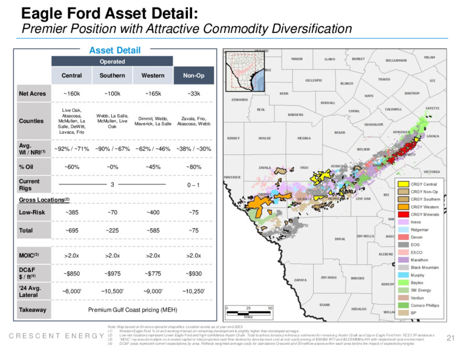Click the Current Rigs row label
The image size is (464, 348).
(x=34, y=184)
